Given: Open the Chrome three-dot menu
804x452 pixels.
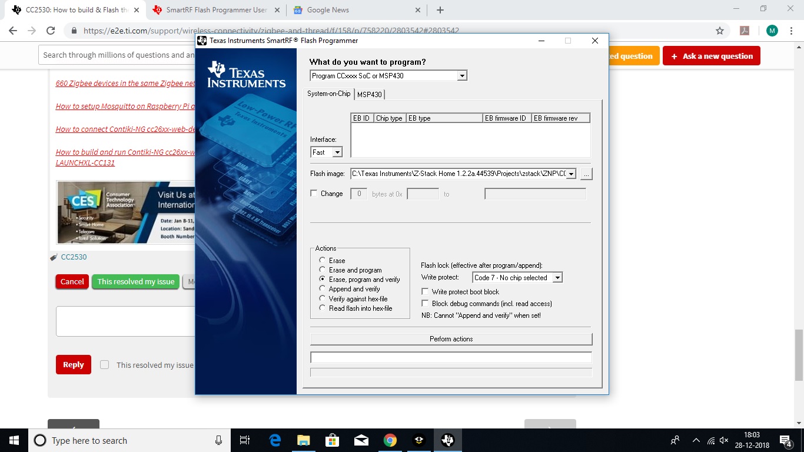Looking at the screenshot, I should [x=790, y=31].
